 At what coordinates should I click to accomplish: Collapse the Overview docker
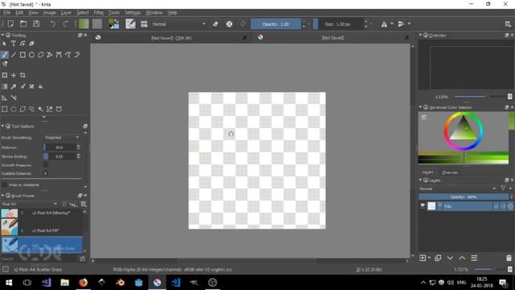pos(420,35)
